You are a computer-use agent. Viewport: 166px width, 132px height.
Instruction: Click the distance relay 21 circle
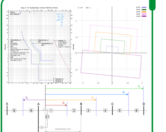click(47, 117)
